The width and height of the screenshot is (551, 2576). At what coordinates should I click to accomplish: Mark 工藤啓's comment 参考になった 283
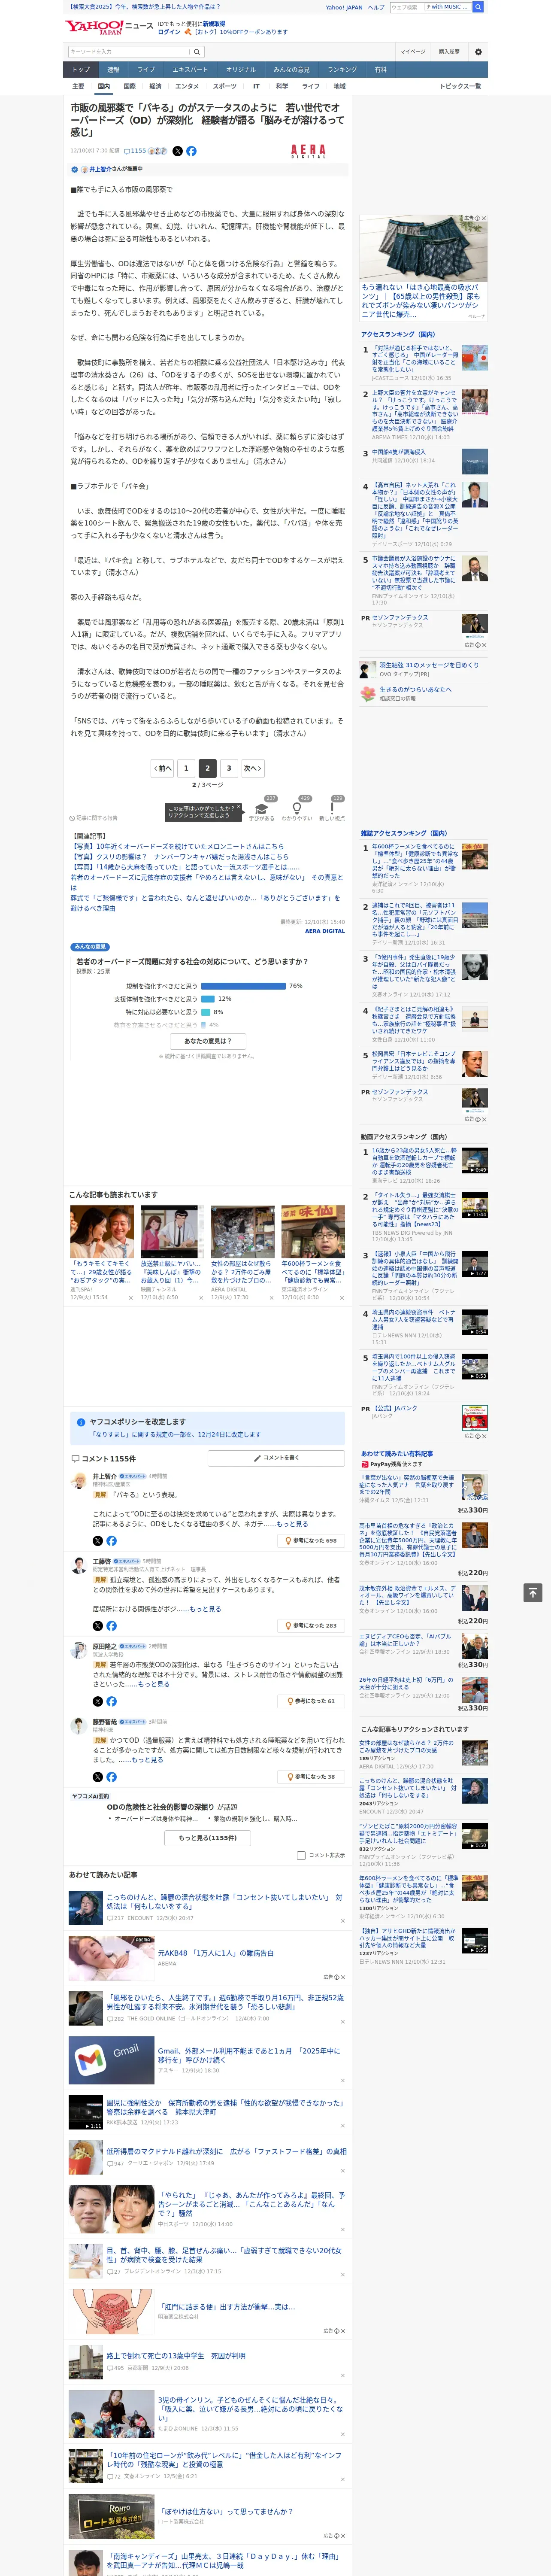312,1626
